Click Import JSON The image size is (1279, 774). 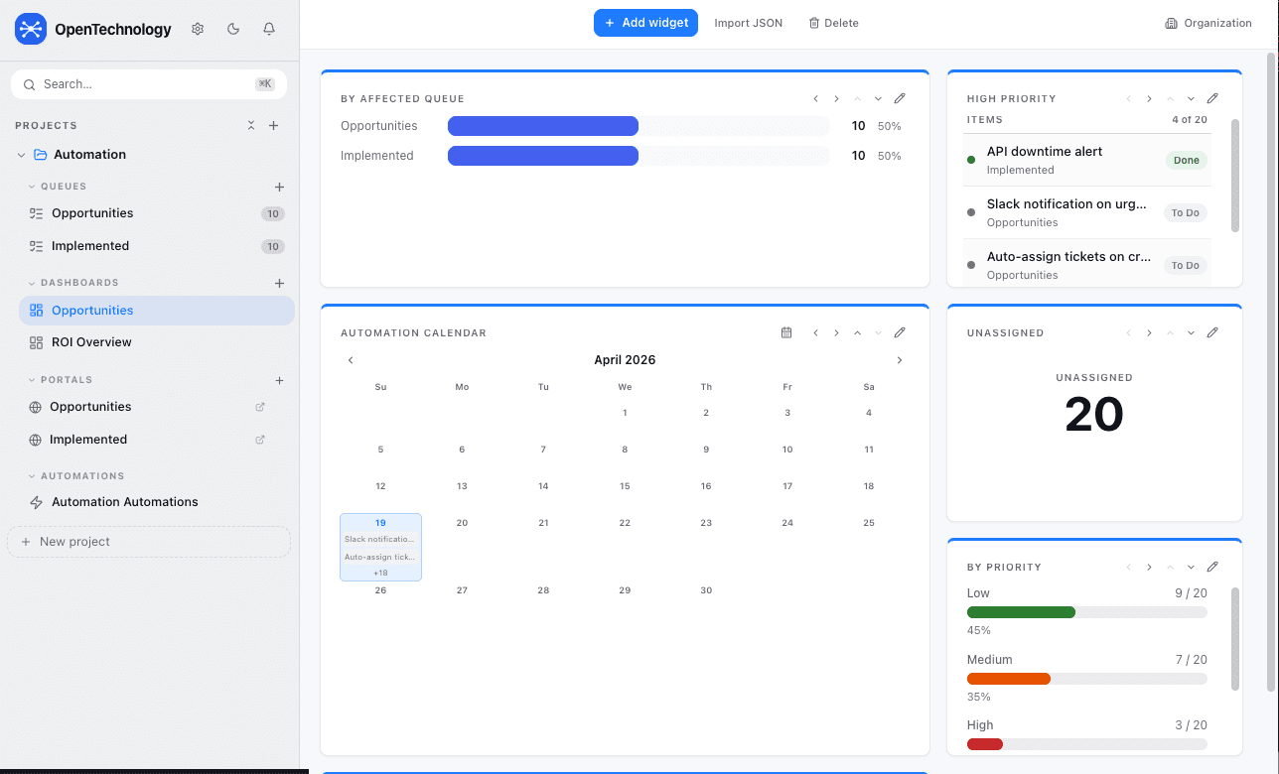(x=749, y=23)
